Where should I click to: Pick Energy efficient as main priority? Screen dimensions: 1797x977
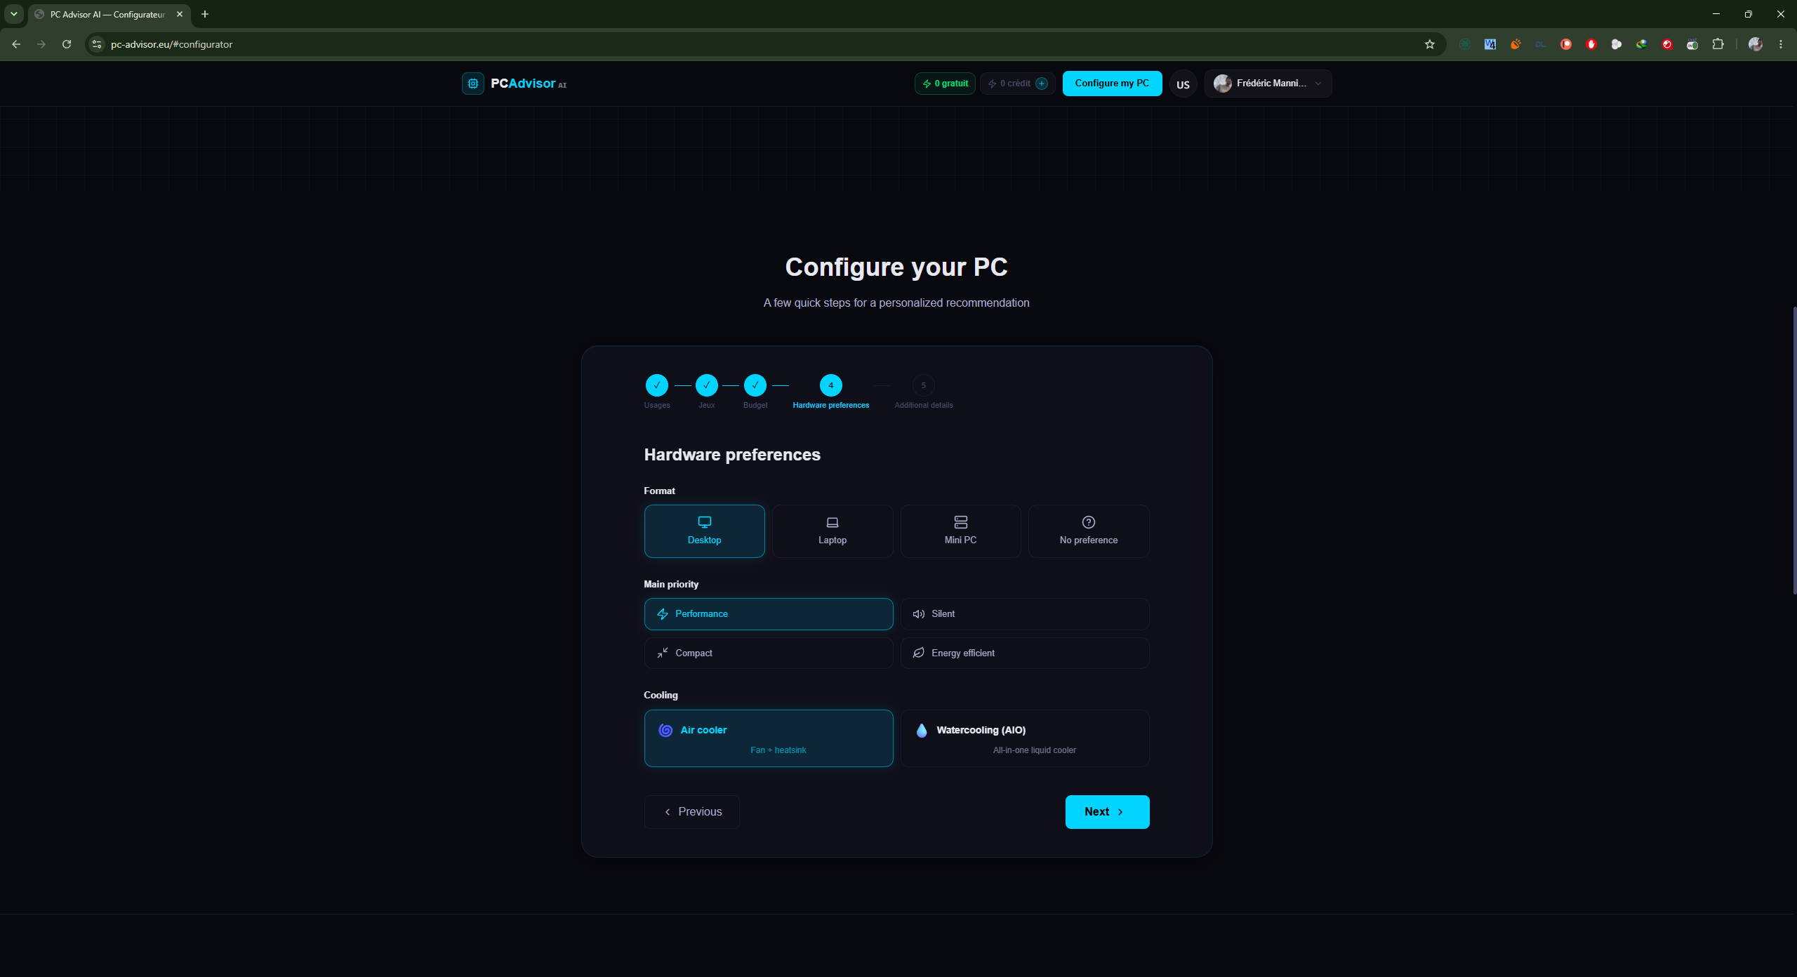tap(1025, 653)
